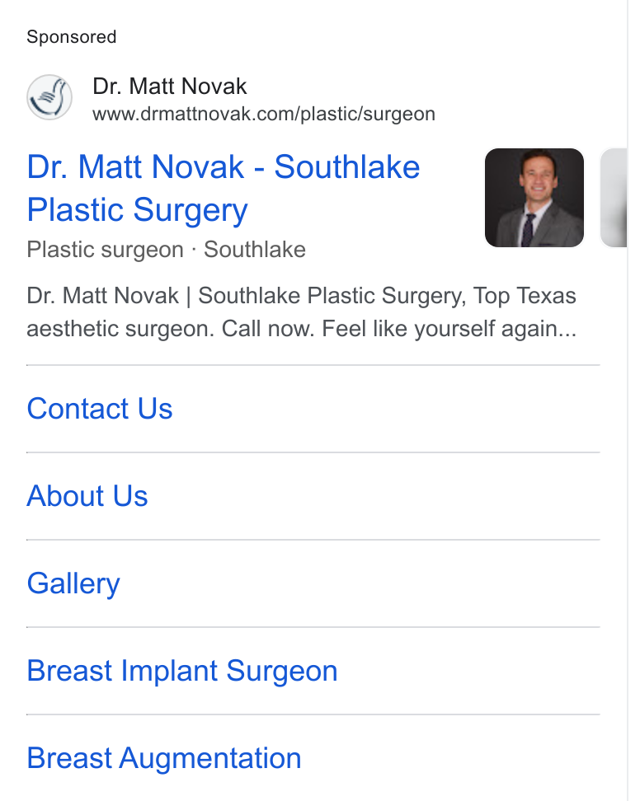This screenshot has width=640, height=801.
Task: Click 'Feel like yourself again...' truncated text
Action: (449, 329)
